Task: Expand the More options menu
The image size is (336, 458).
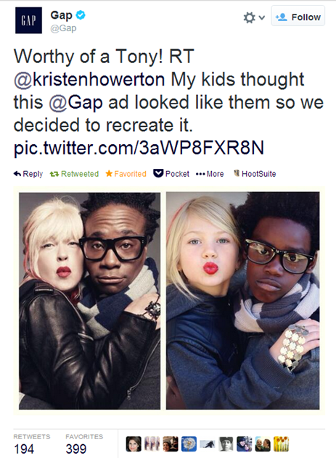Action: 210,174
